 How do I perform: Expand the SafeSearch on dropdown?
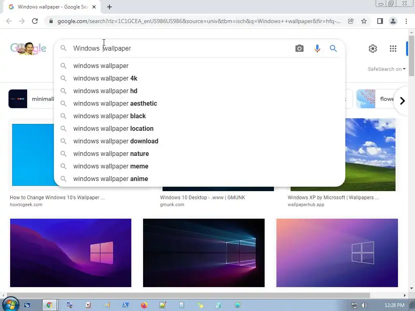tap(386, 69)
